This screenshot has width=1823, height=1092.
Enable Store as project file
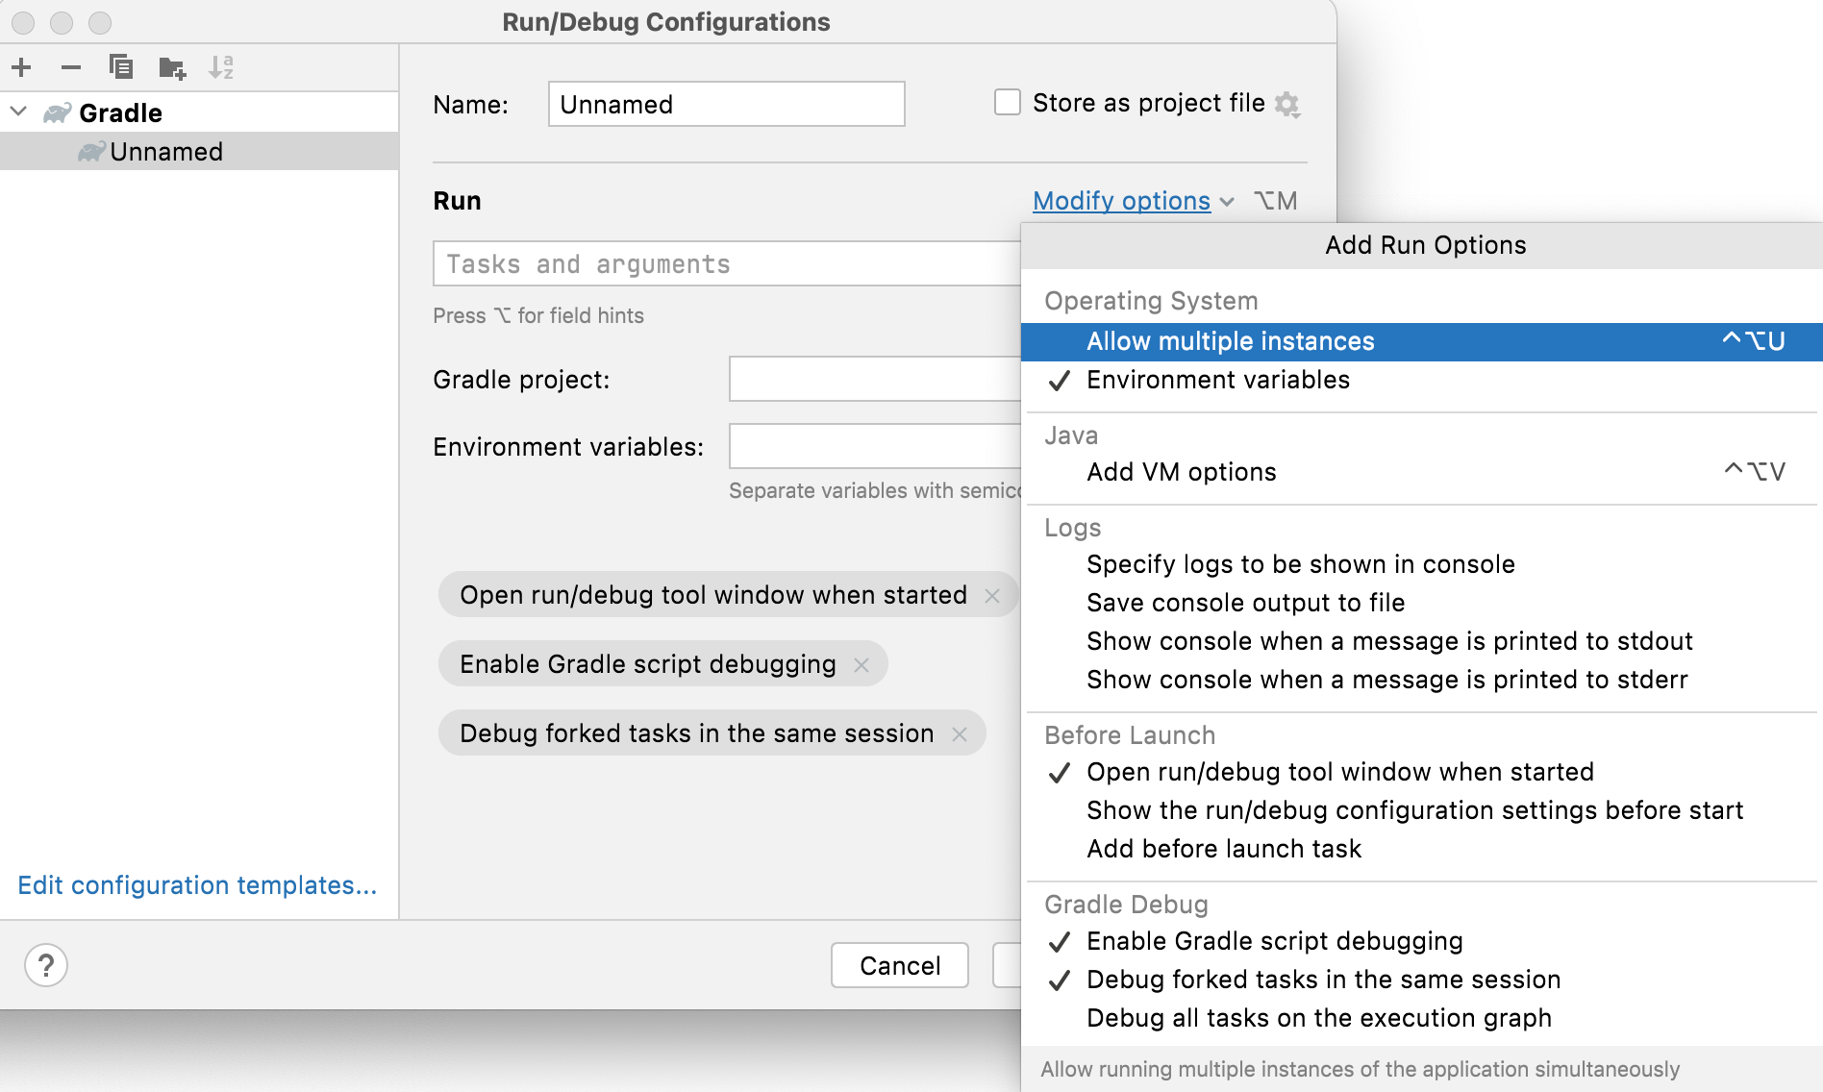(x=1007, y=102)
